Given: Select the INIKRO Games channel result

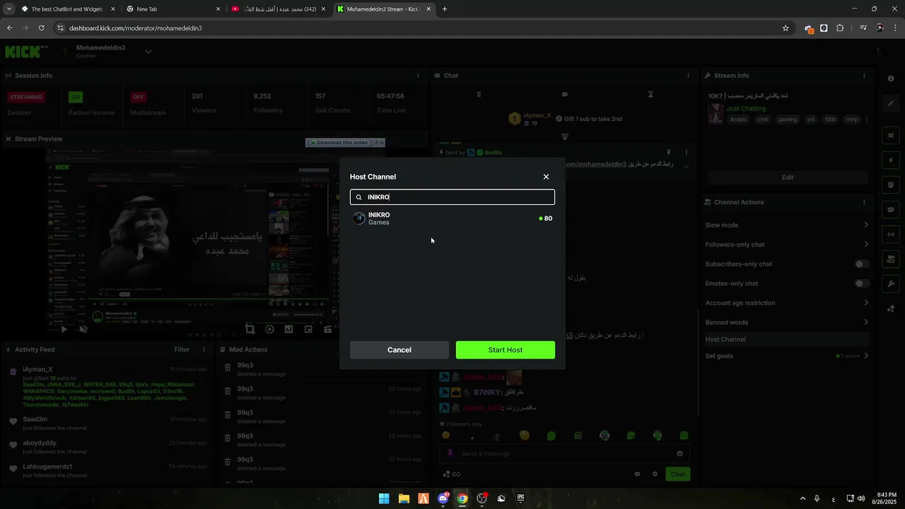Looking at the screenshot, I should coord(452,218).
